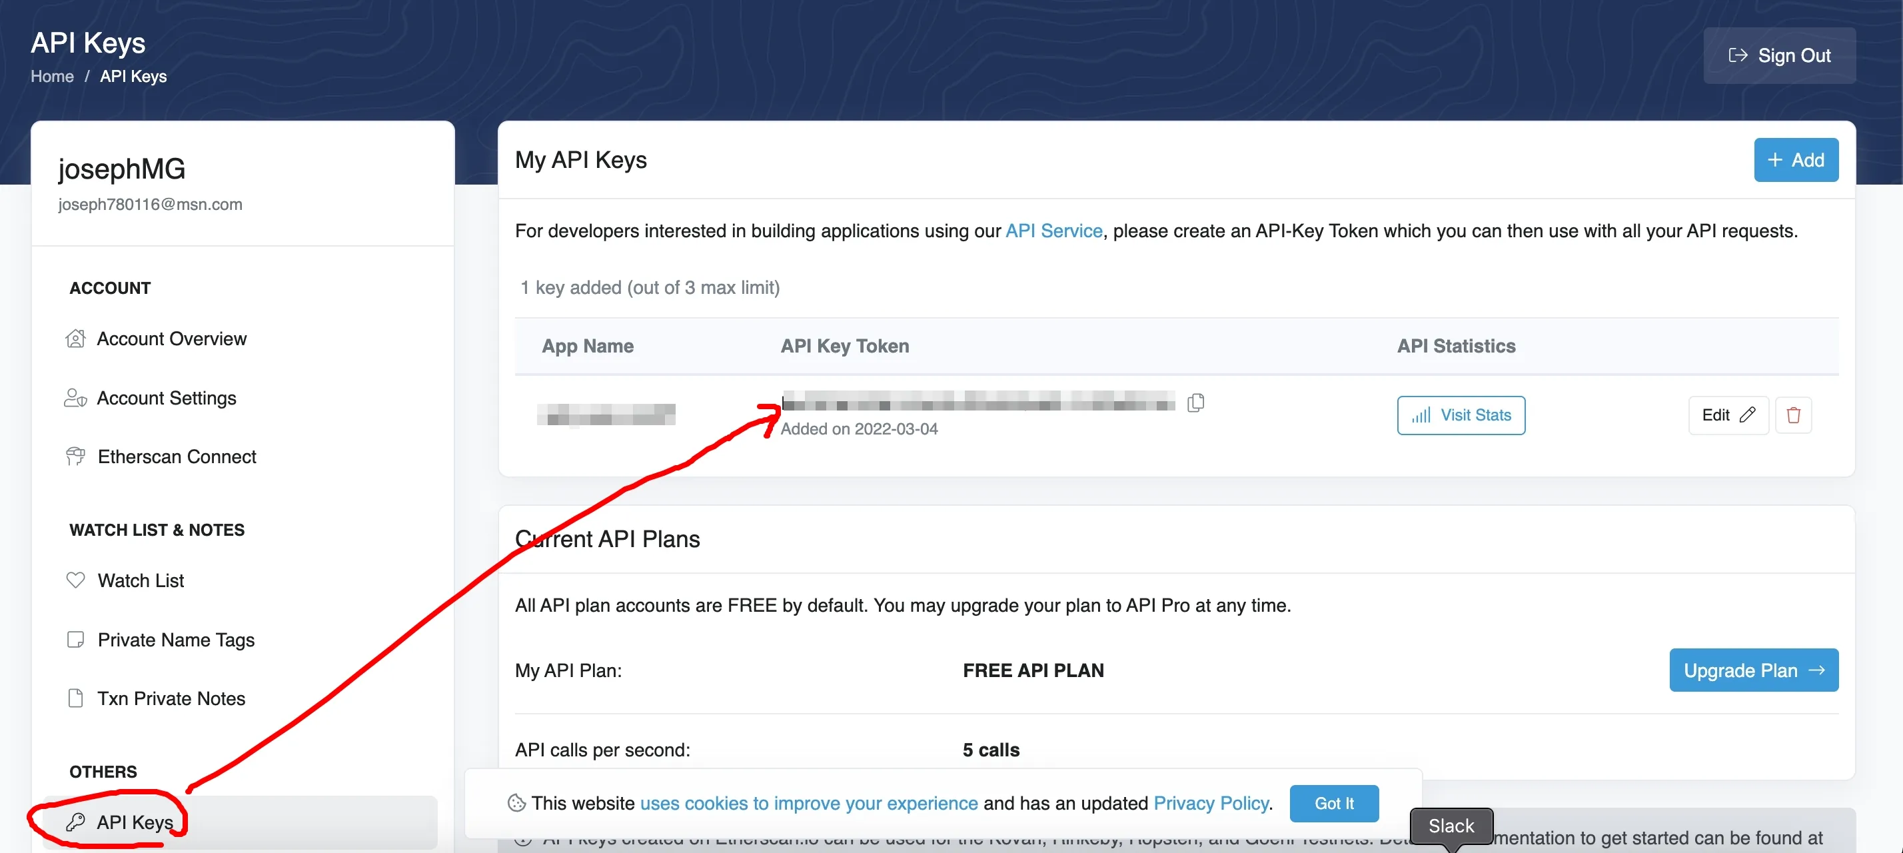Click the 'My API Plan:' label
The width and height of the screenshot is (1903, 853).
(568, 670)
